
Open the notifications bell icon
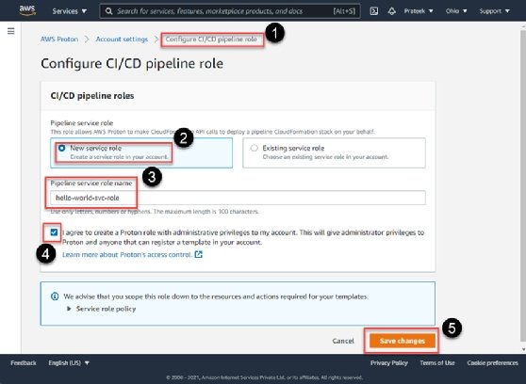click(392, 11)
